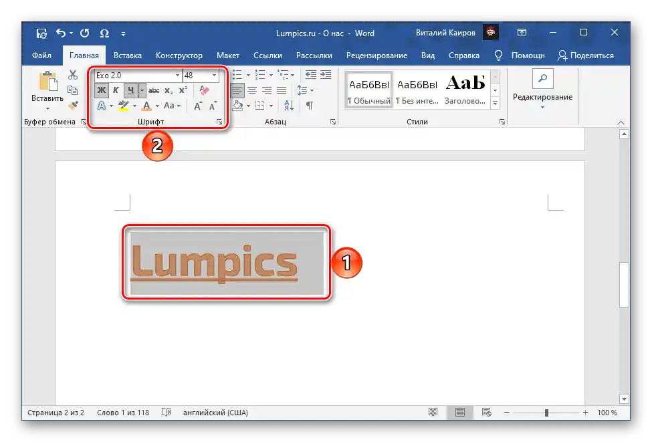This screenshot has width=652, height=442.
Task: Switch to read mode view icon
Action: (x=433, y=412)
